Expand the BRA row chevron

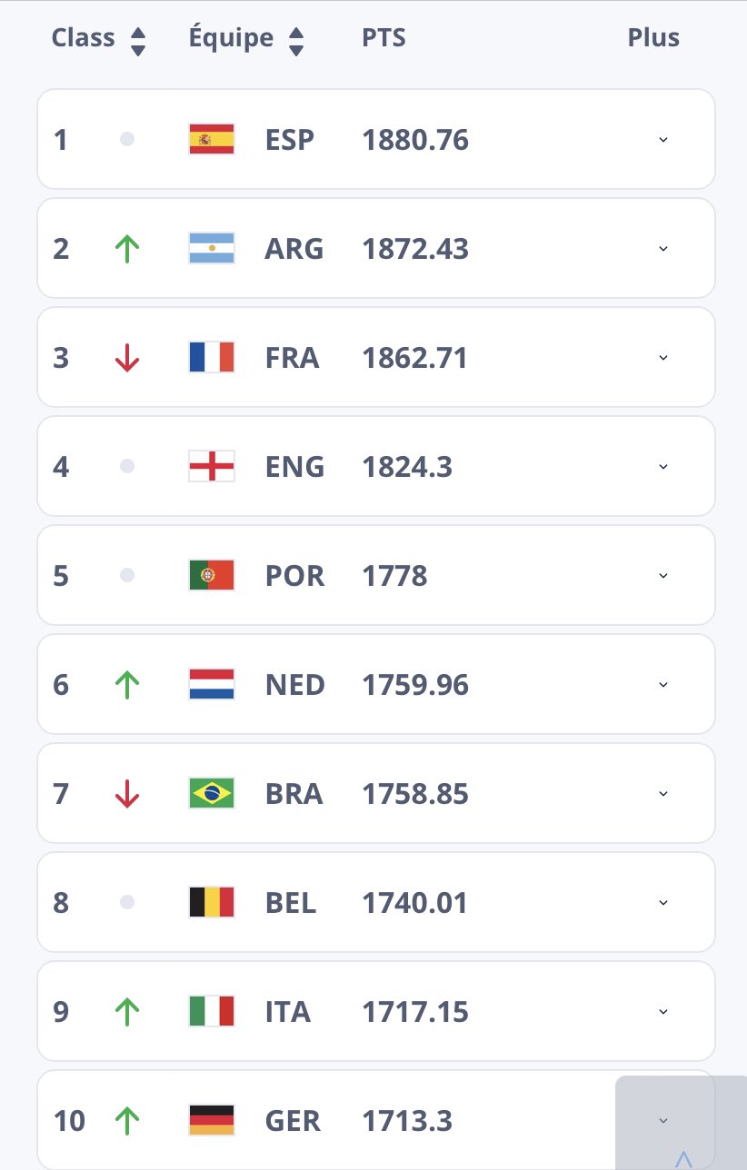click(662, 794)
